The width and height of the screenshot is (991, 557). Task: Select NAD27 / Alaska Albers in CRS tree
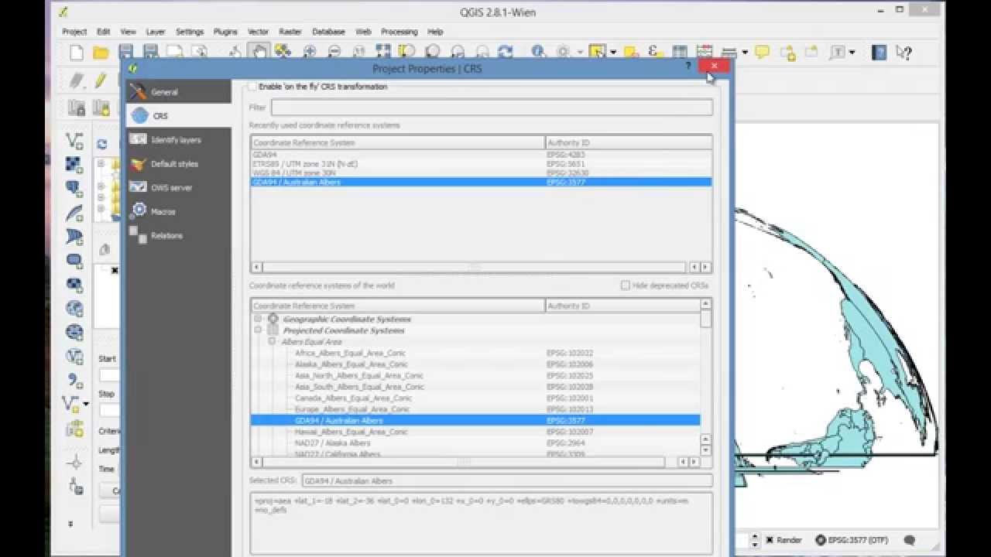pyautogui.click(x=332, y=443)
